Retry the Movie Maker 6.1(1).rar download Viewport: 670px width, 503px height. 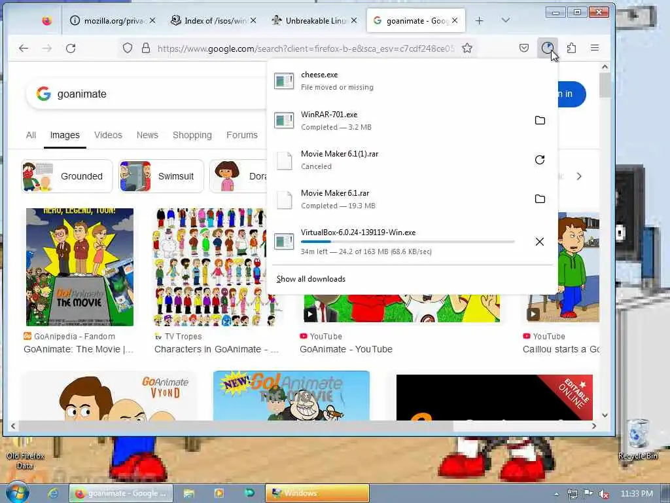540,160
